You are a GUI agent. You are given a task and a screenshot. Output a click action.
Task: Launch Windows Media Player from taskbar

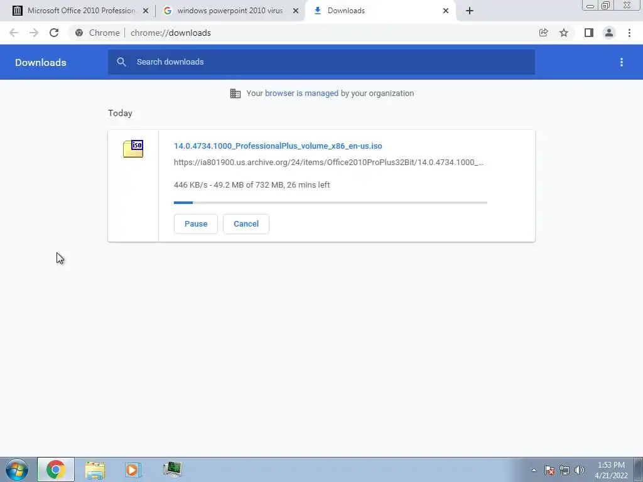pos(133,469)
